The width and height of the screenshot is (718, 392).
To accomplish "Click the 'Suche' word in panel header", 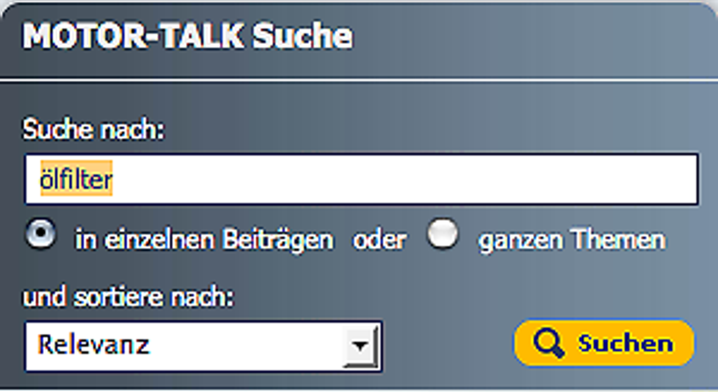I will pyautogui.click(x=302, y=36).
